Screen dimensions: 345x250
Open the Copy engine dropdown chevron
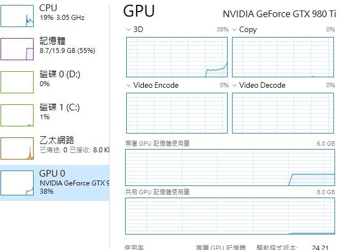[x=235, y=29]
